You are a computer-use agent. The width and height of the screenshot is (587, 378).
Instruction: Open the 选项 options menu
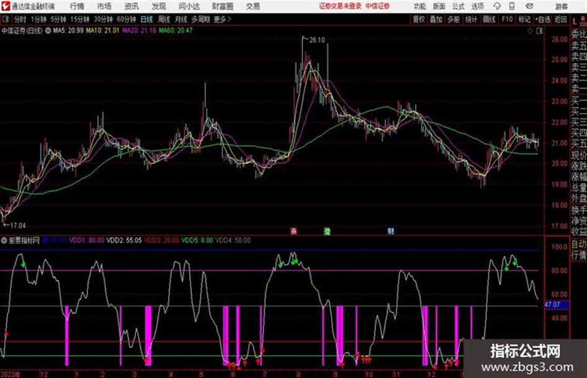click(477, 6)
